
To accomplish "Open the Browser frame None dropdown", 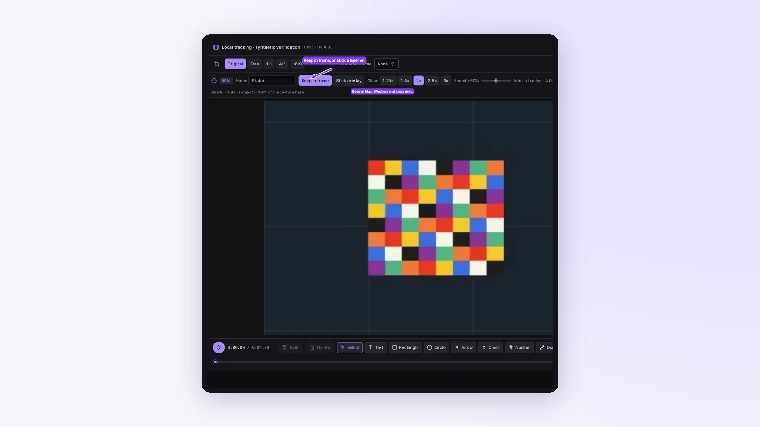I will point(386,64).
